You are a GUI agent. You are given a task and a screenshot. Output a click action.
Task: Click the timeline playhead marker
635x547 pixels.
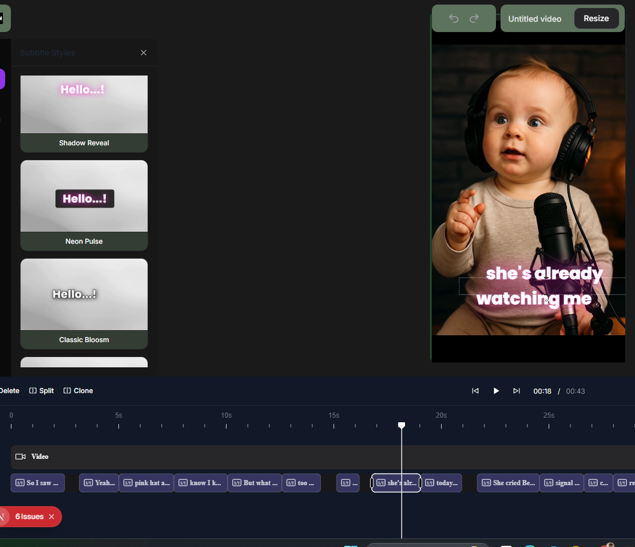pyautogui.click(x=402, y=425)
